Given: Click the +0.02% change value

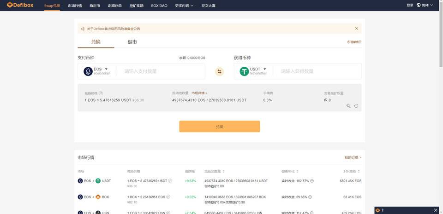Looking at the screenshot, I should (191, 197).
